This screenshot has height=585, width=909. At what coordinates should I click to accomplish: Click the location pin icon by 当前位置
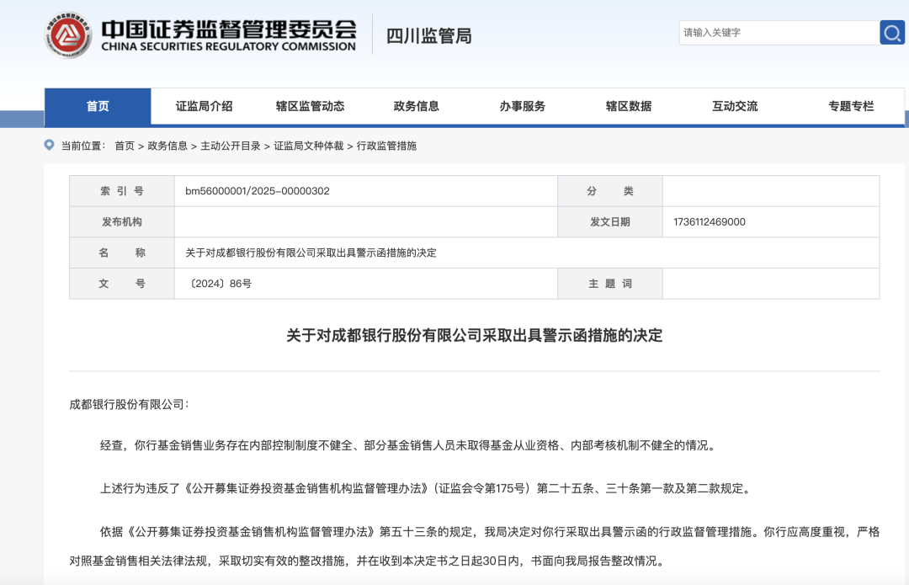pos(50,145)
